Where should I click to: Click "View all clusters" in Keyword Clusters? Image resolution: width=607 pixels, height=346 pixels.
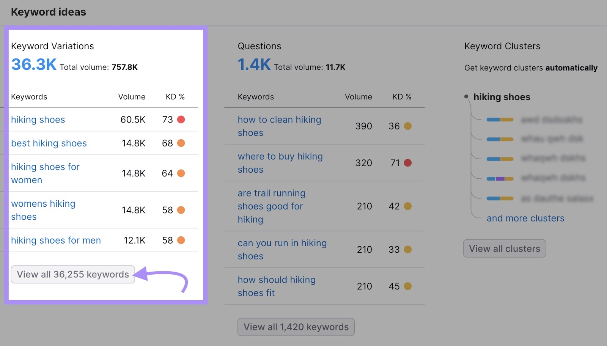click(x=504, y=248)
